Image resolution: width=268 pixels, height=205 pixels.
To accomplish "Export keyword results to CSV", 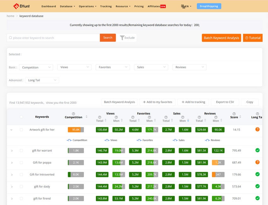I will click(224, 102).
